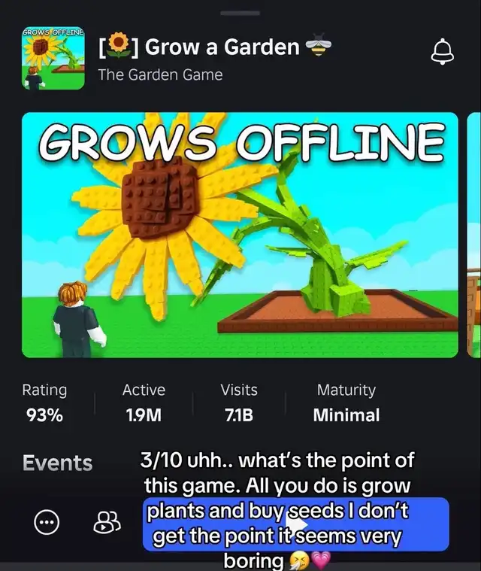Select the next partially visible screenshot
The height and width of the screenshot is (571, 481).
473,235
